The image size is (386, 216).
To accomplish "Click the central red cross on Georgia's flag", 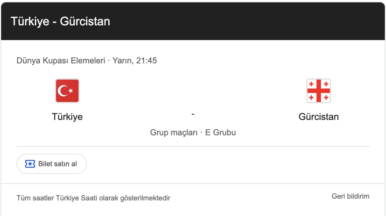I will [x=318, y=91].
